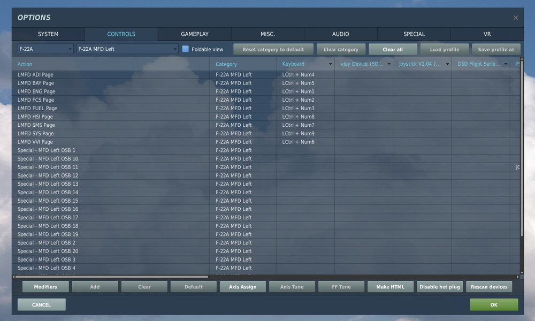Switch to the MISC. tab
Image resolution: width=535 pixels, height=321 pixels.
click(267, 34)
